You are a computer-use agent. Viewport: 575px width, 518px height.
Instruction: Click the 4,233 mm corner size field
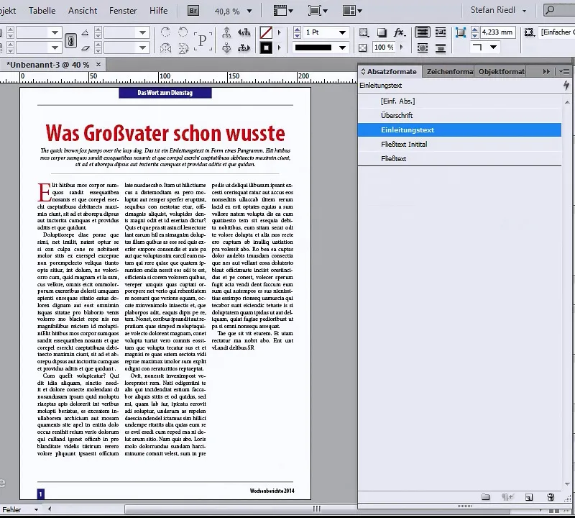click(x=497, y=32)
